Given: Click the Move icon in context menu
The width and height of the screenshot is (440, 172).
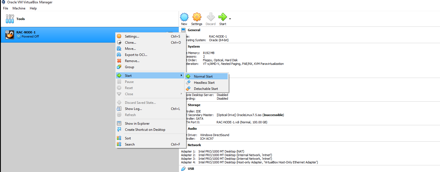Looking at the screenshot, I should [119, 48].
